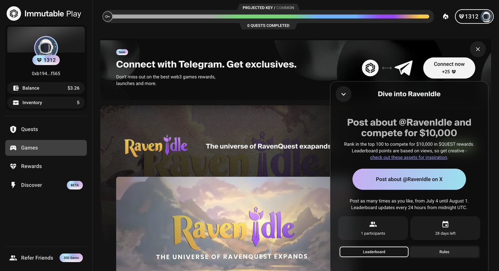
Task: Click the astronaut profile avatar in sidebar
Action: (x=46, y=47)
